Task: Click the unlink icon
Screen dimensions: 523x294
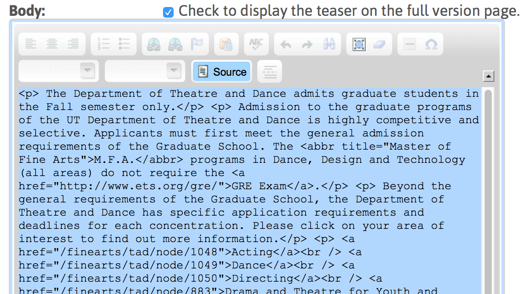Action: click(x=175, y=44)
